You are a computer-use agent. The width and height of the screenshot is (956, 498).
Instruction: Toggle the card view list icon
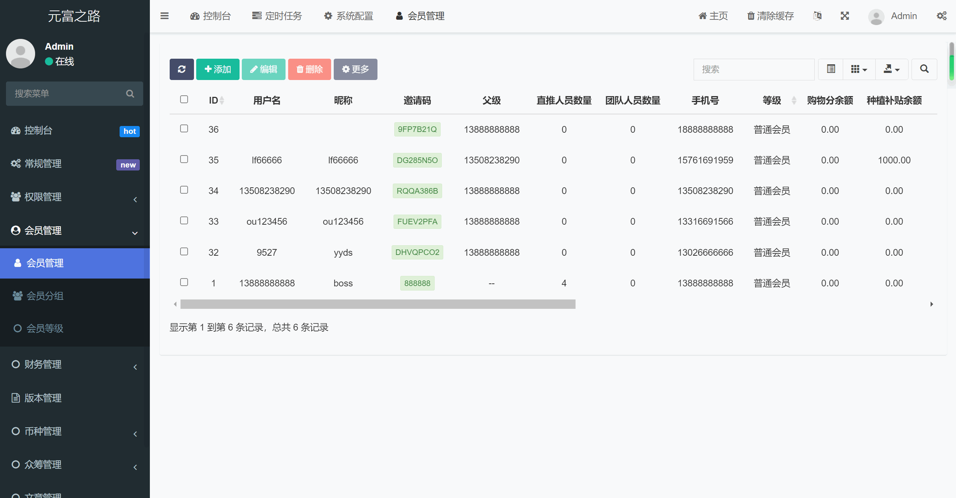831,69
